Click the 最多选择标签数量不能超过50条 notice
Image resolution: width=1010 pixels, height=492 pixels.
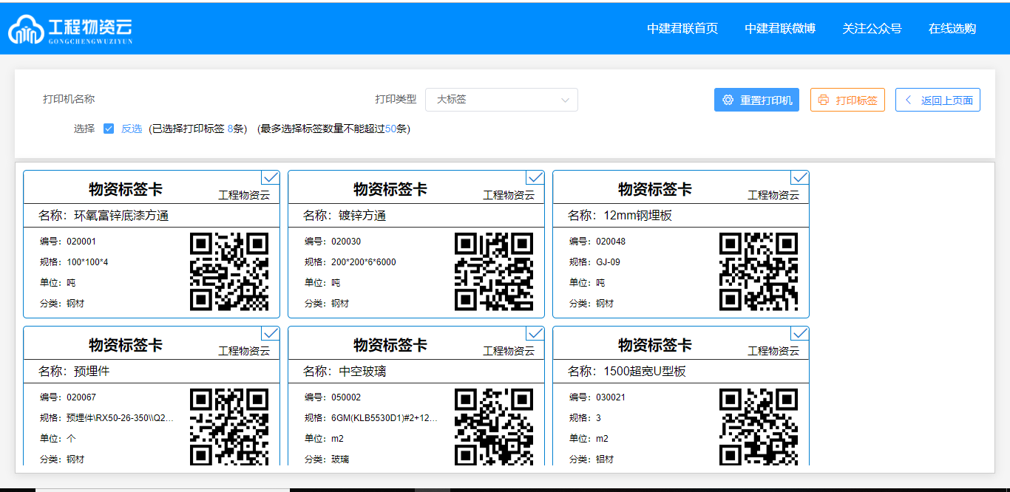[x=333, y=129]
